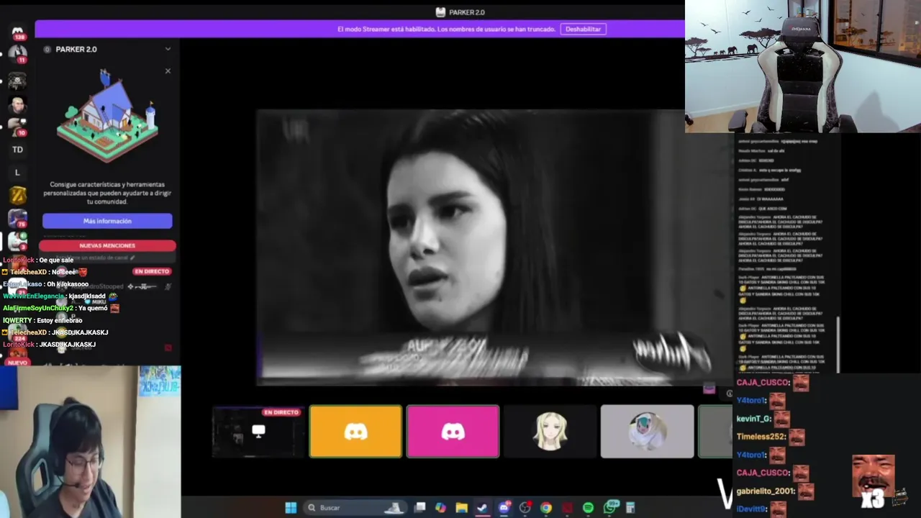This screenshot has height=518, width=921.
Task: Open Calculator from the taskbar
Action: pos(630,508)
